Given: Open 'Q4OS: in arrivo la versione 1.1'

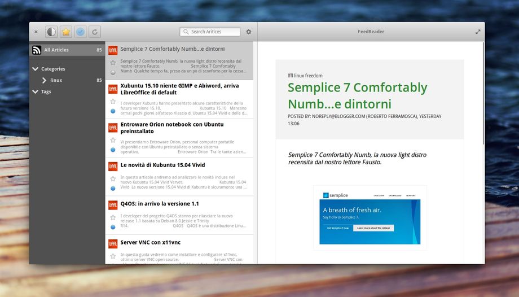Looking at the screenshot, I should (x=179, y=216).
